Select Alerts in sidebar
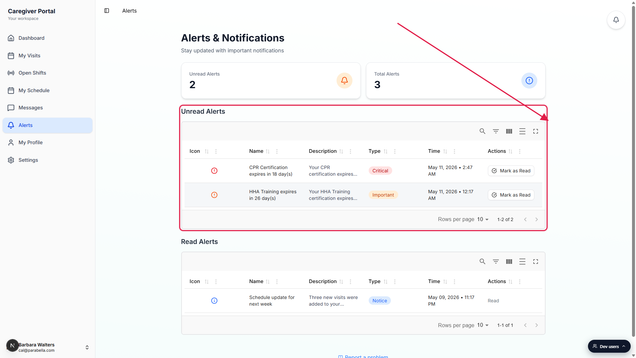This screenshot has width=636, height=358. point(47,125)
